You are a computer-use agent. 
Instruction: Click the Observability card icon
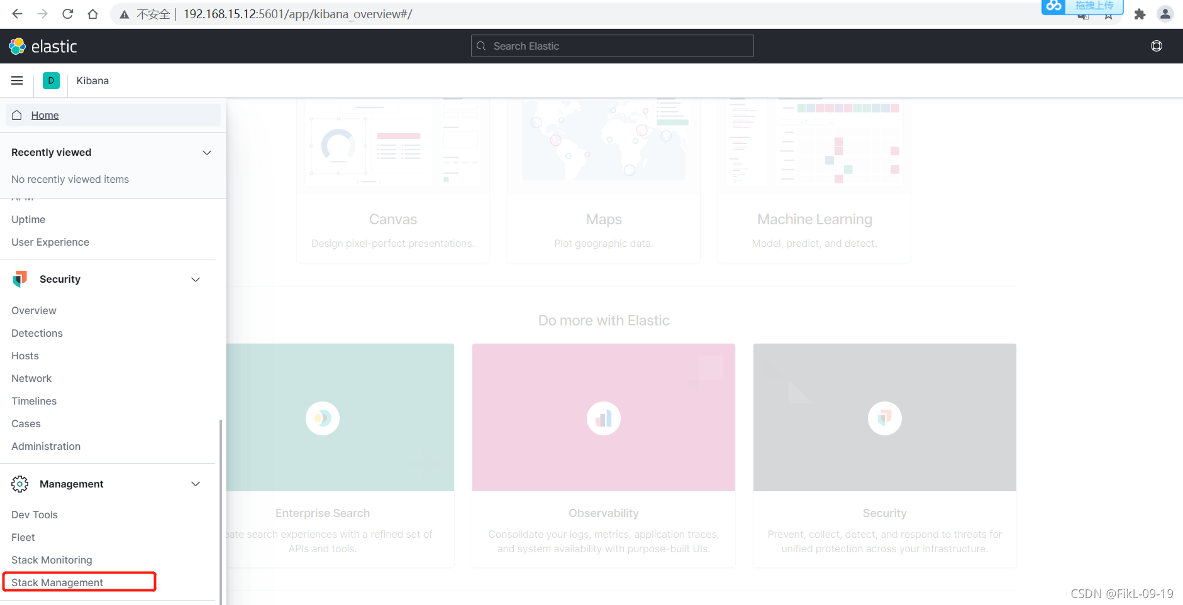tap(604, 418)
